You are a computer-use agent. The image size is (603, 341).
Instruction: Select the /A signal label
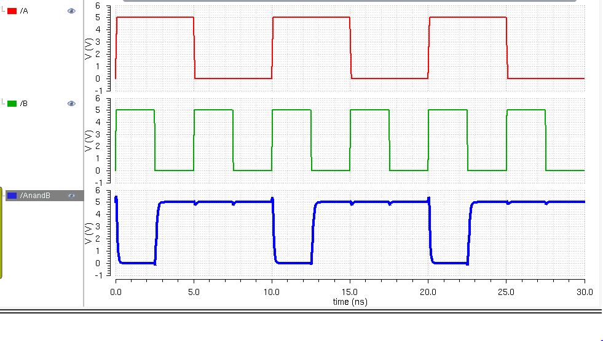point(24,11)
